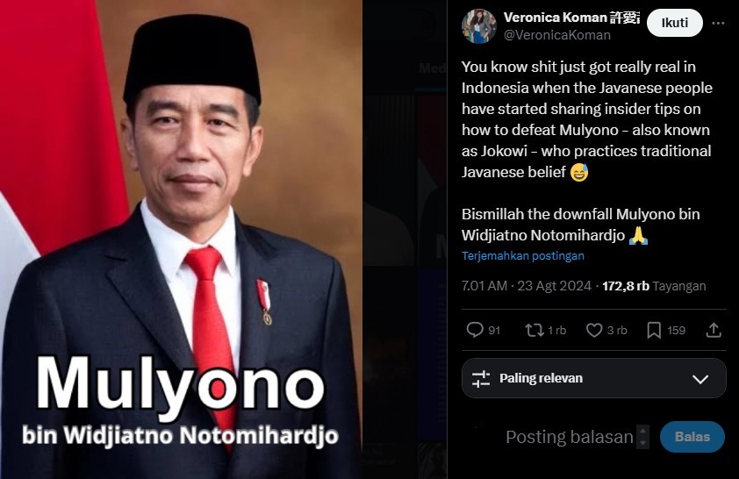Open Veronica Koman's profile avatar
The image size is (739, 479).
click(479, 26)
